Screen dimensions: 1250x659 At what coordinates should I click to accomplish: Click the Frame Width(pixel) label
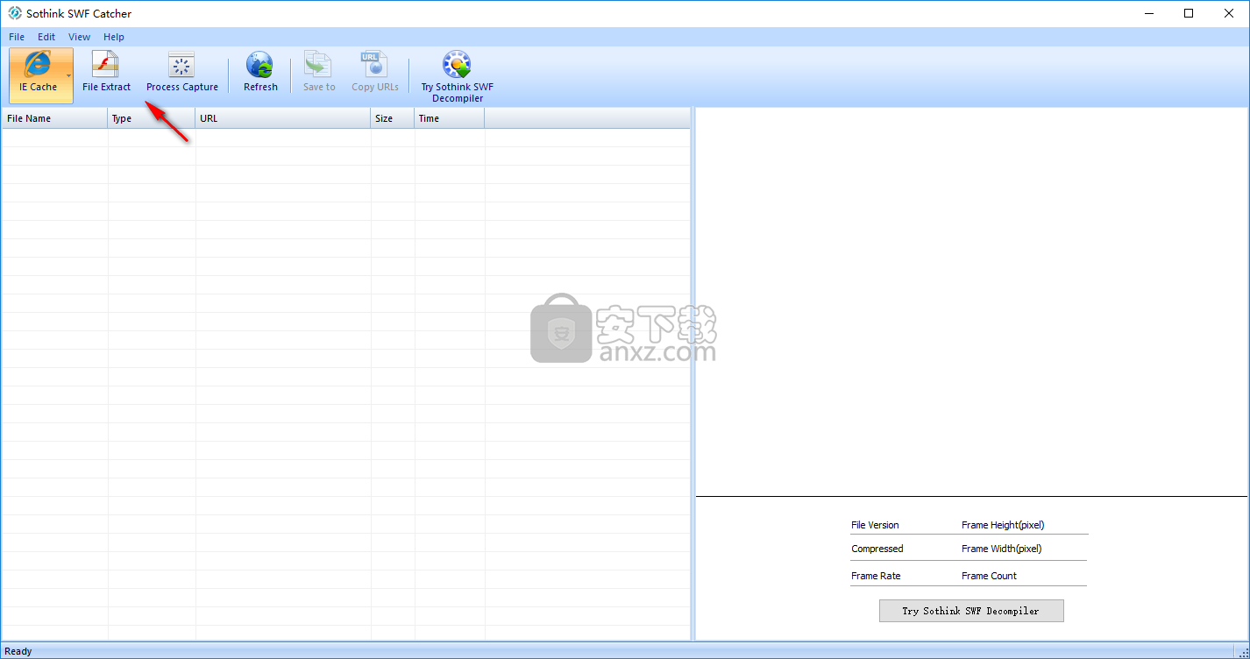[x=1001, y=549]
